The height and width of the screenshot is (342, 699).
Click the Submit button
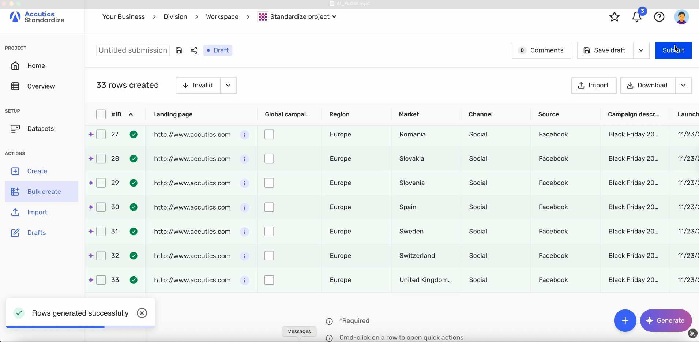(x=673, y=50)
